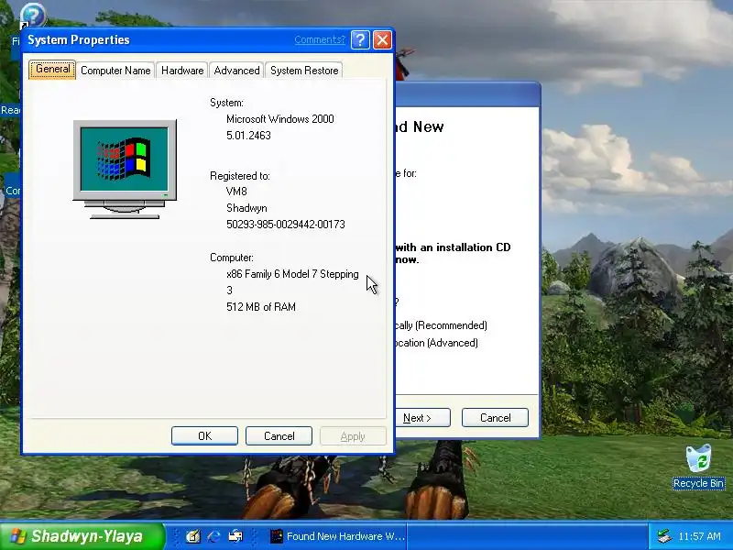This screenshot has width=733, height=550.
Task: Click the 'with an installation CD' wizard text
Action: 454,247
